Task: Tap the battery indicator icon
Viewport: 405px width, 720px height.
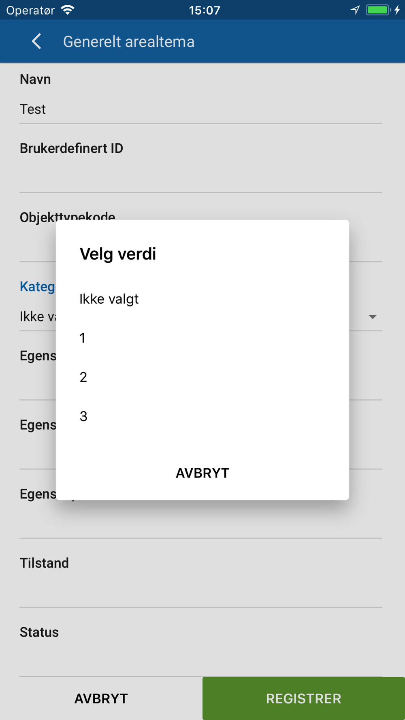Action: pyautogui.click(x=378, y=10)
